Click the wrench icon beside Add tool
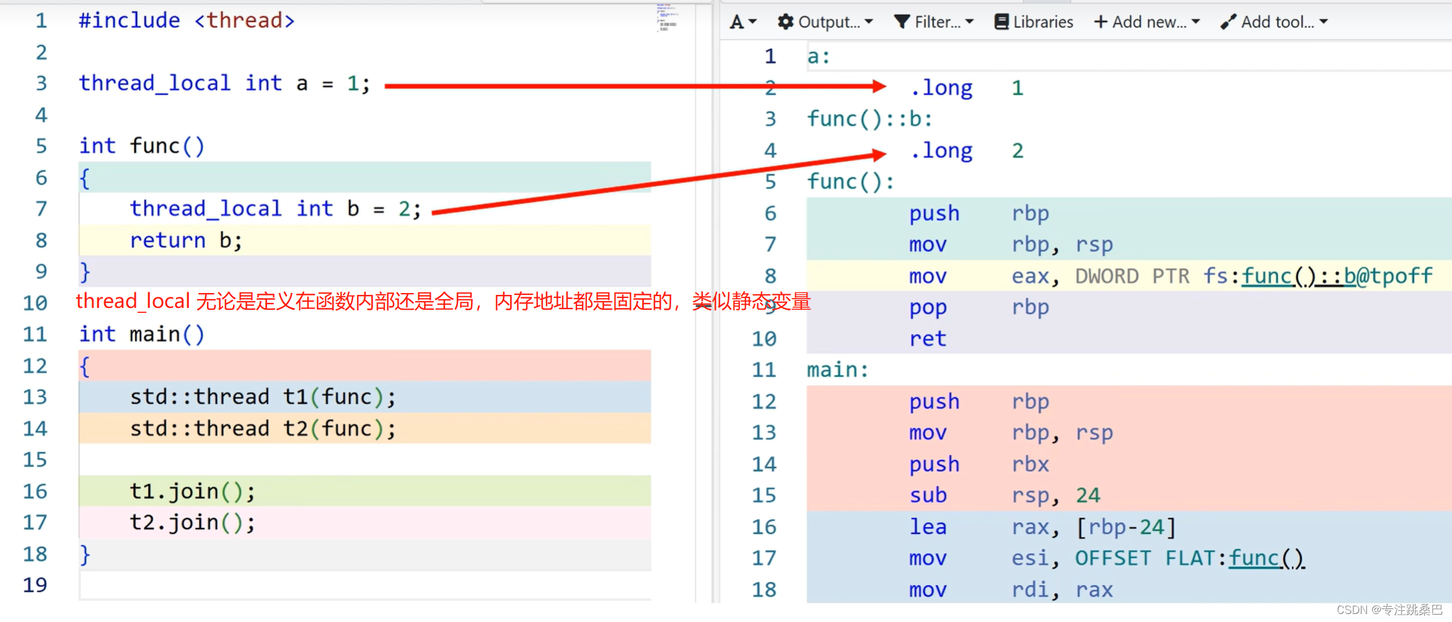Viewport: 1452px width, 622px height. [x=1228, y=22]
